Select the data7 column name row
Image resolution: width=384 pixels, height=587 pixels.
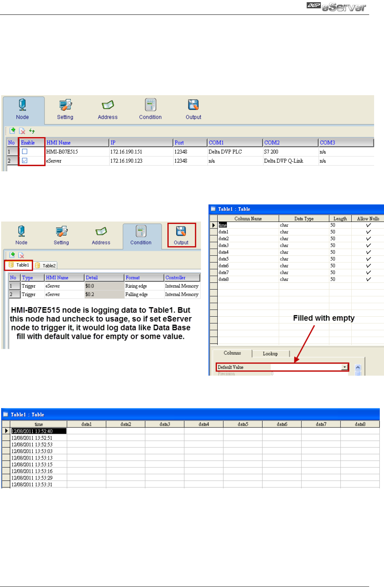[x=248, y=273]
